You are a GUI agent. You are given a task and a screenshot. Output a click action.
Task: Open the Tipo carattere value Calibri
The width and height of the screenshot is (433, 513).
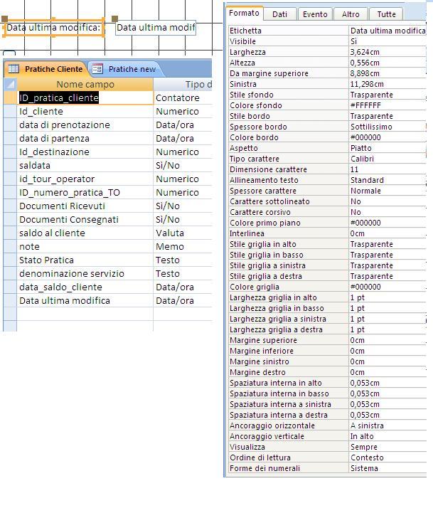point(387,159)
